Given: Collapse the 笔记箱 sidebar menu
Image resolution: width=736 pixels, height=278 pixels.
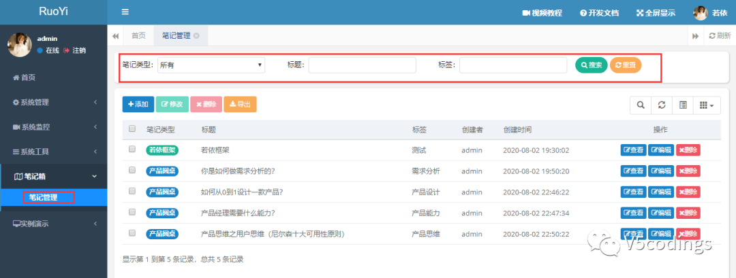Looking at the screenshot, I should (54, 176).
